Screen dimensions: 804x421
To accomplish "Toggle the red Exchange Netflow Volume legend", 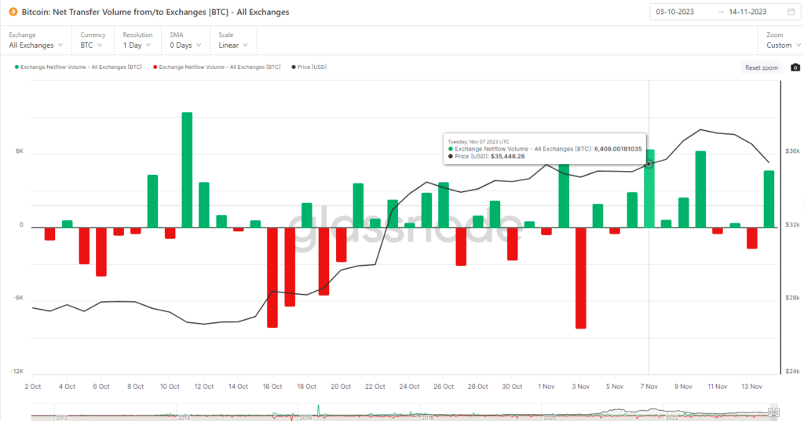I will pyautogui.click(x=217, y=67).
